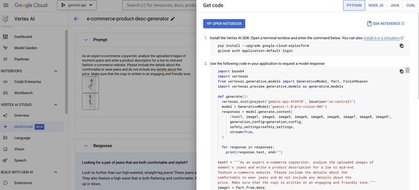Image resolution: width=419 pixels, height=190 pixels.
Task: Open the install it in a virtualenv link
Action: click(x=383, y=38)
